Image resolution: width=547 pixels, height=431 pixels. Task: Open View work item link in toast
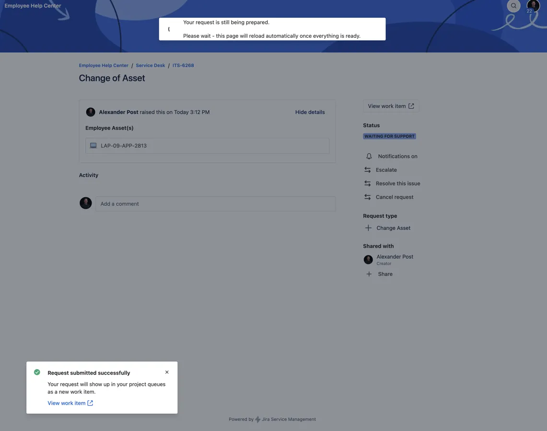[x=70, y=403]
